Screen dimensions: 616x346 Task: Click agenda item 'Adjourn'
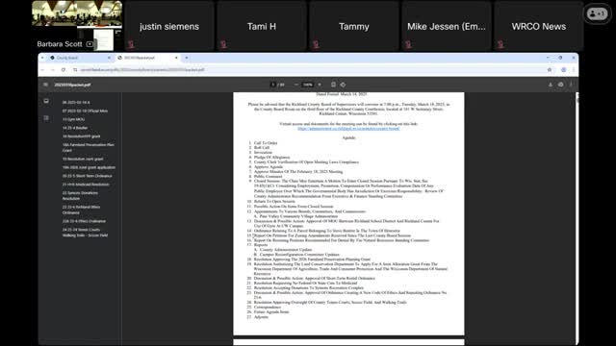tap(261, 316)
